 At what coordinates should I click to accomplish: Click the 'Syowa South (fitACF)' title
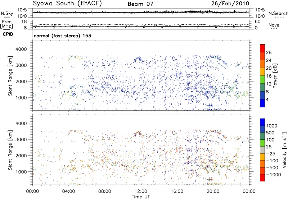(x=67, y=3)
